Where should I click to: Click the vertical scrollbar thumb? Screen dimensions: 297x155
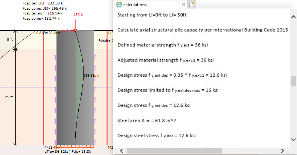tap(293, 81)
